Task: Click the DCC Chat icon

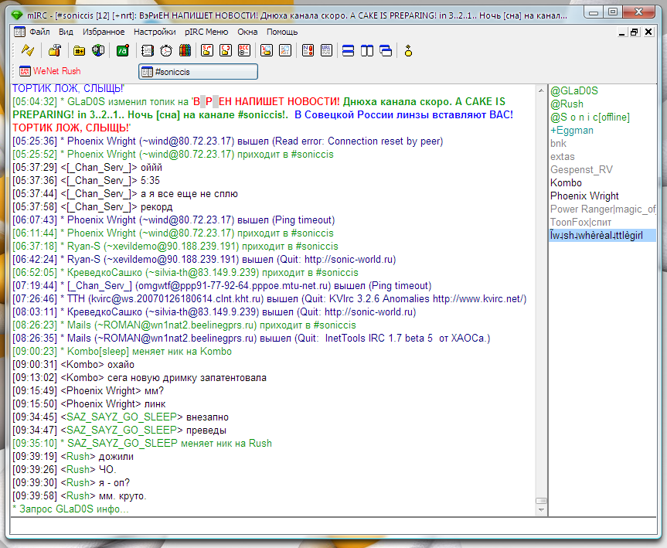Action: point(226,51)
